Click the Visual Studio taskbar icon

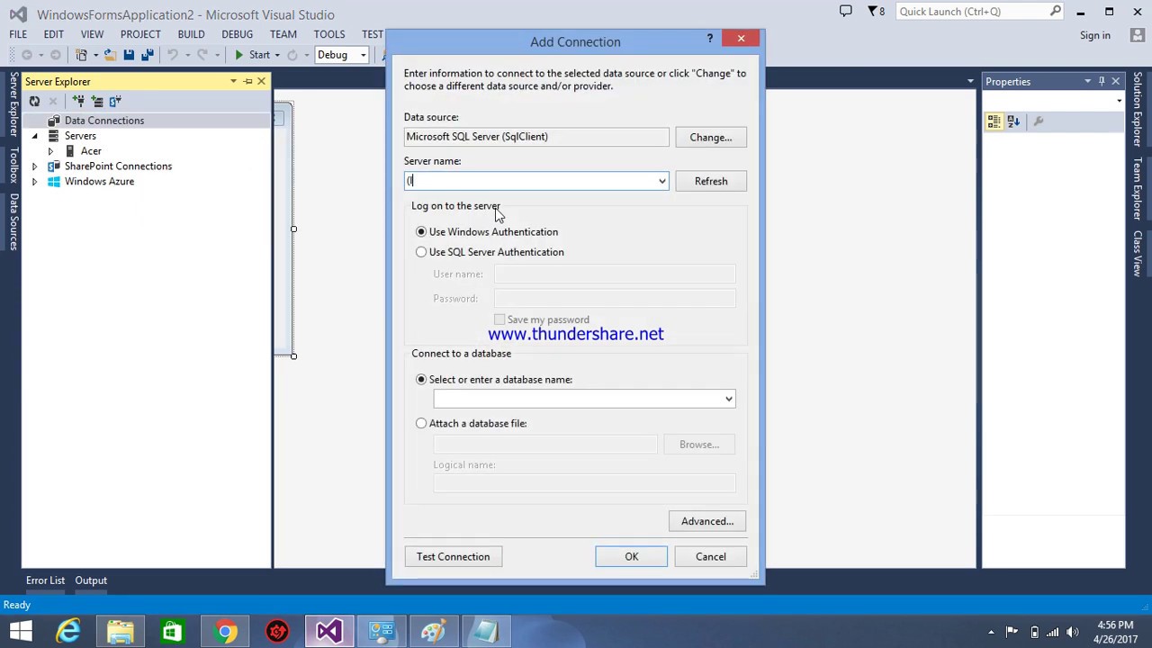pos(329,631)
